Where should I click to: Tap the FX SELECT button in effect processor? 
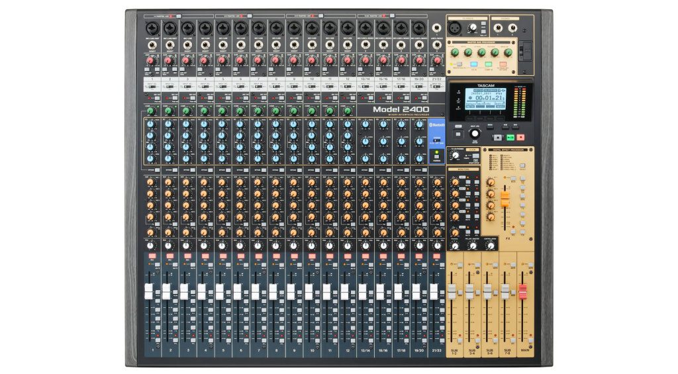(x=522, y=165)
